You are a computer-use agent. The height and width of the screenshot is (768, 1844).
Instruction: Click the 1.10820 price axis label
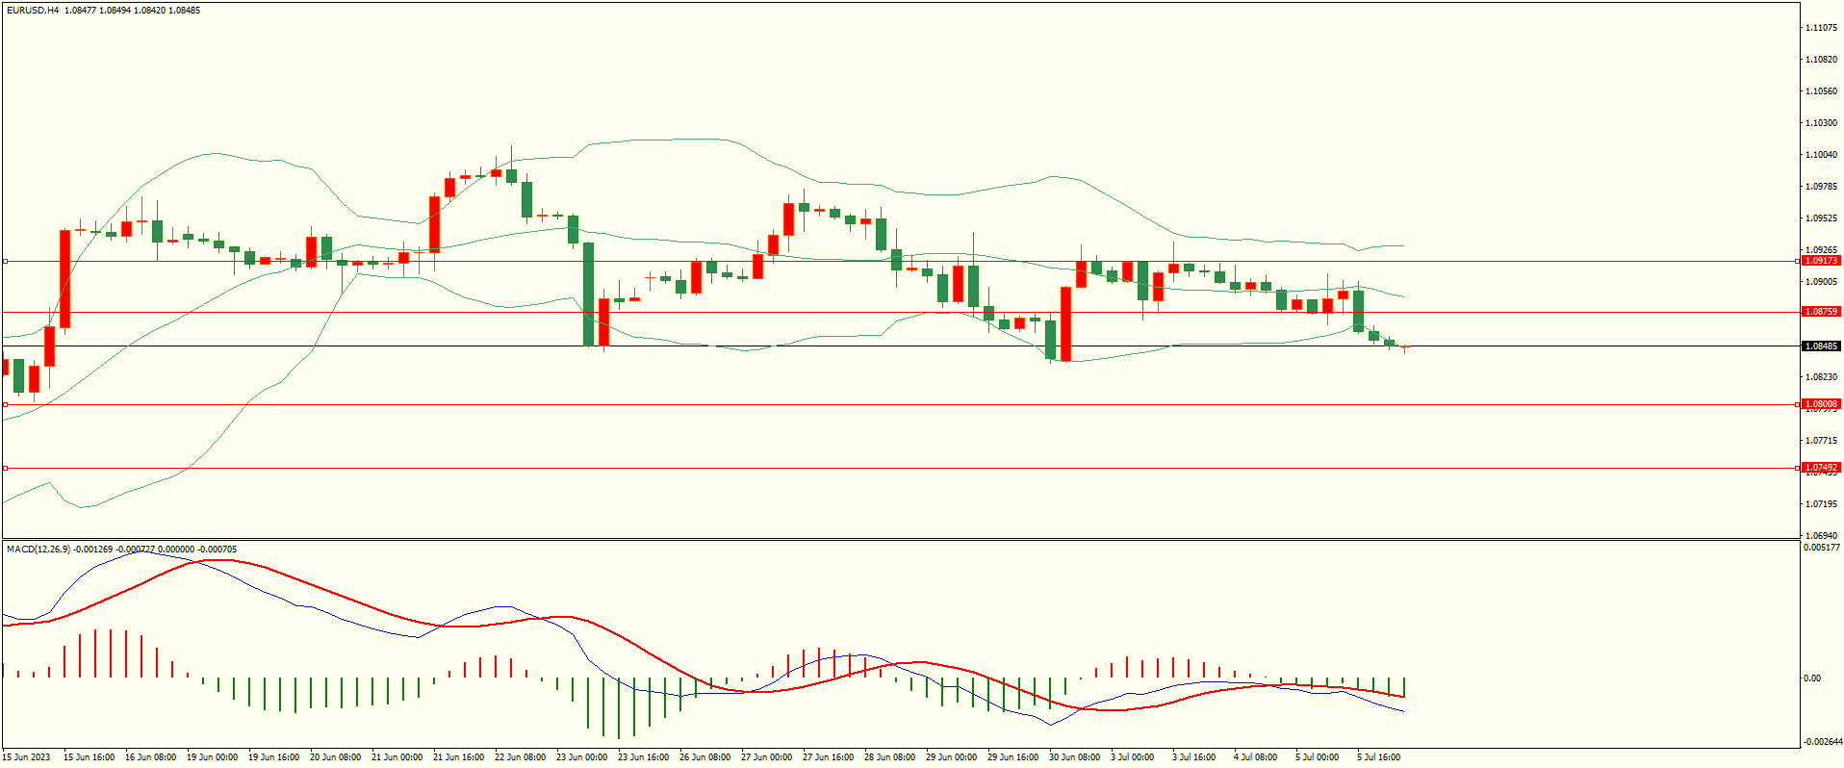point(1821,60)
